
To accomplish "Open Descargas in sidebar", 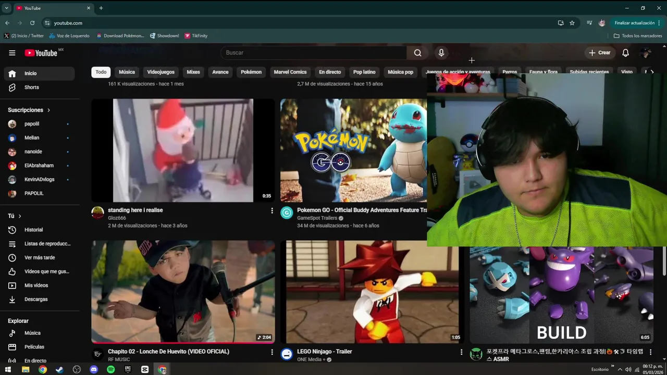I will click(x=39, y=299).
